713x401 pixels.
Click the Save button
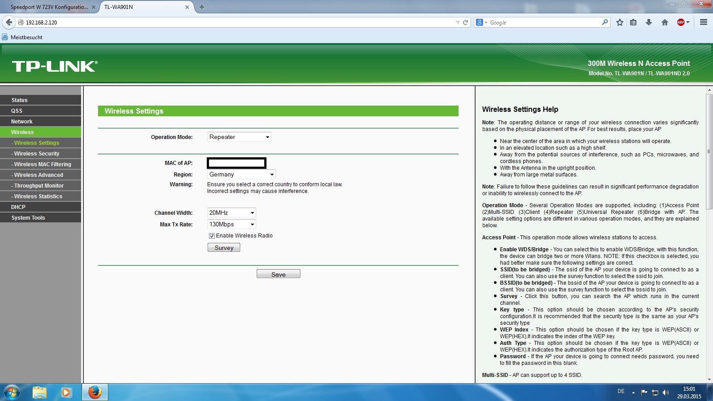pyautogui.click(x=279, y=274)
